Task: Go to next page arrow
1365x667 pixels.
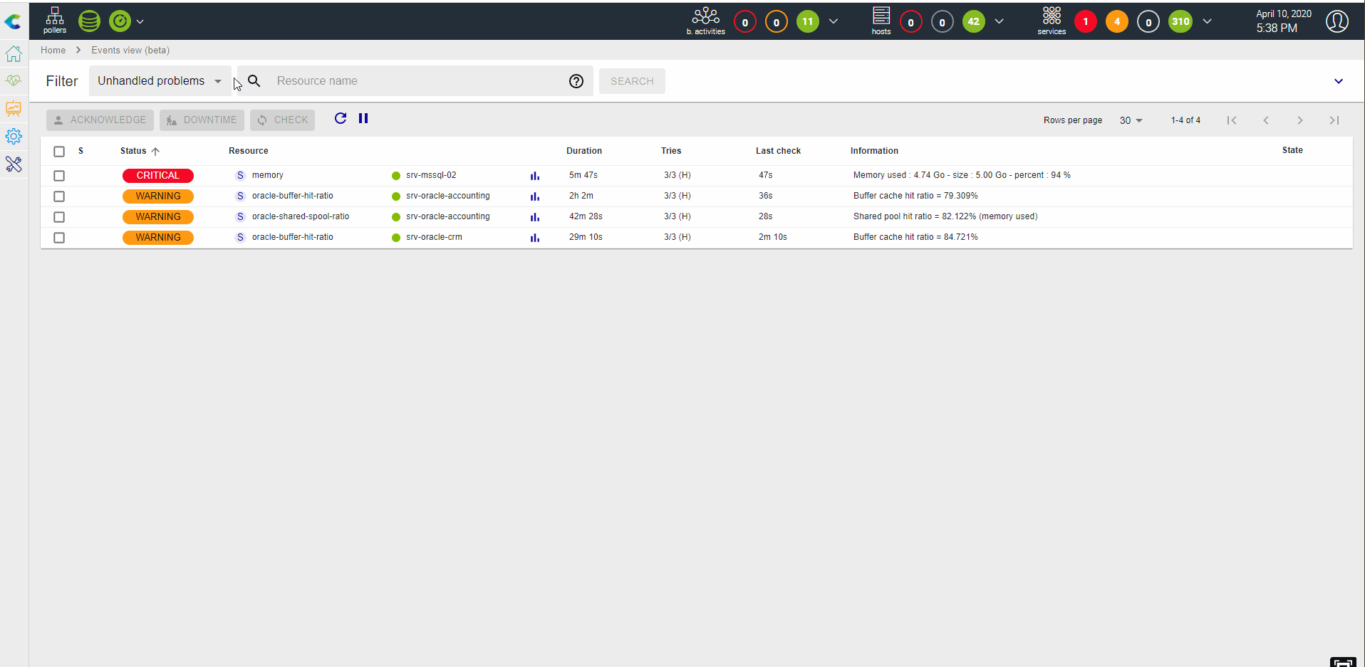Action: (1300, 120)
